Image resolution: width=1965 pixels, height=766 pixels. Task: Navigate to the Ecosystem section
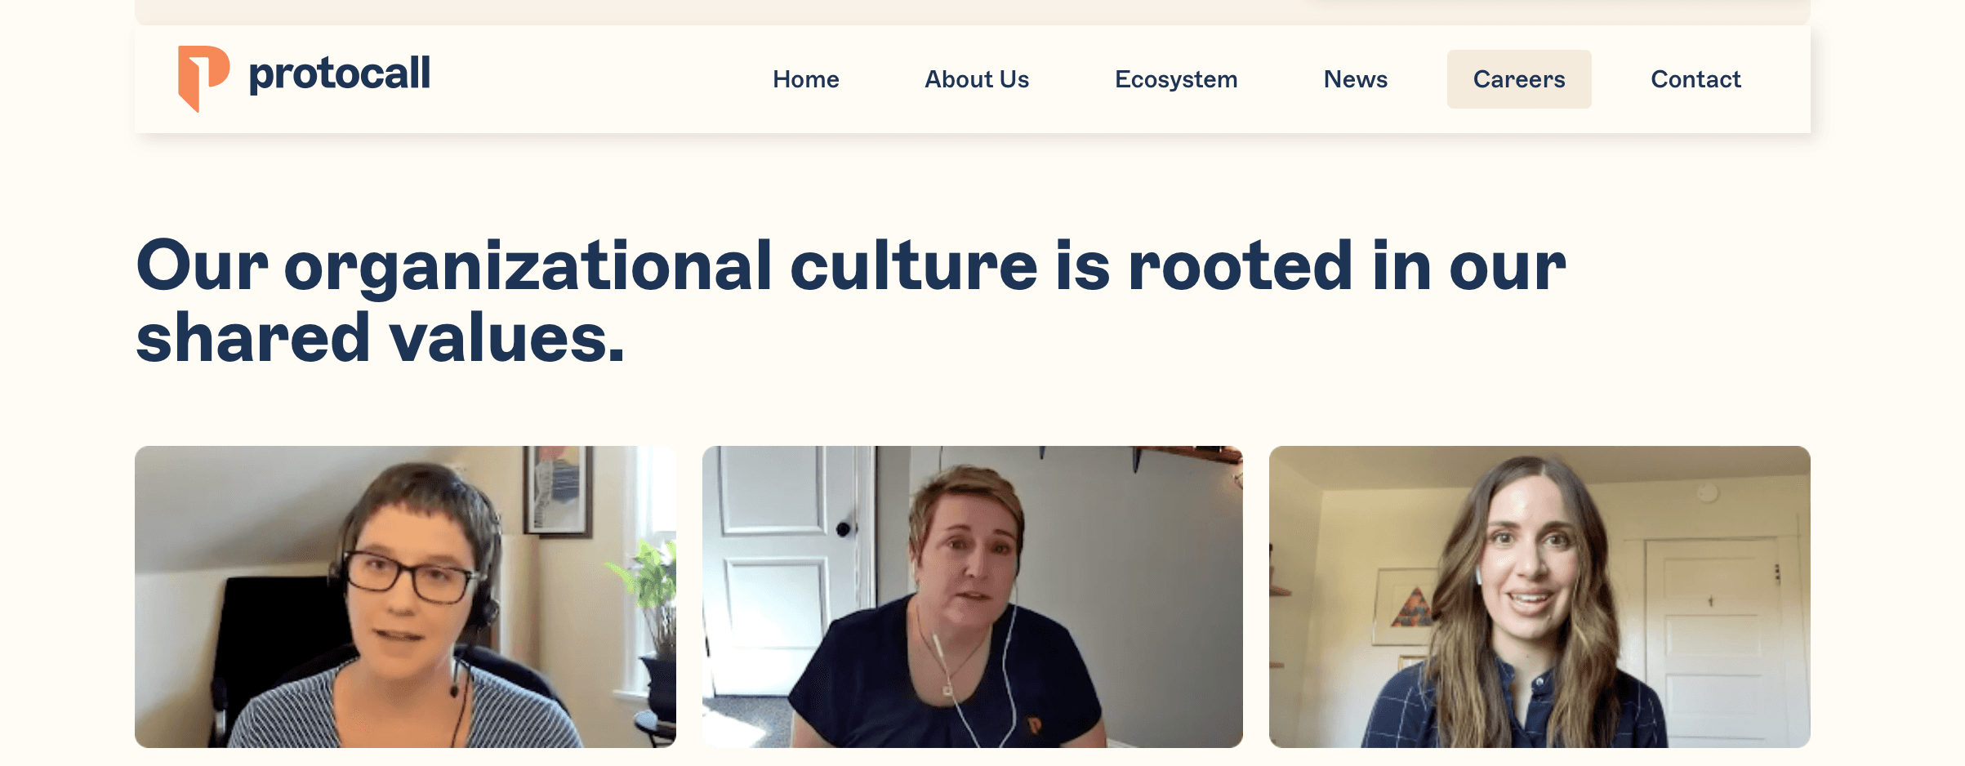click(x=1175, y=79)
